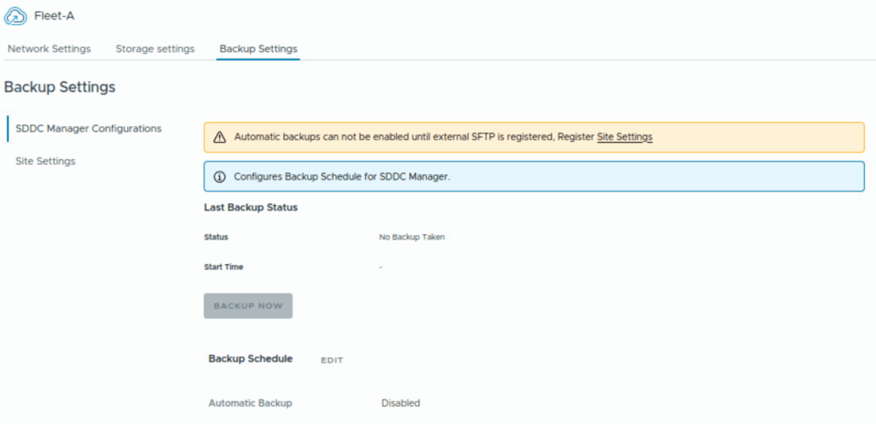The height and width of the screenshot is (424, 876).
Task: Click EDIT next to Backup Schedule
Action: (332, 360)
